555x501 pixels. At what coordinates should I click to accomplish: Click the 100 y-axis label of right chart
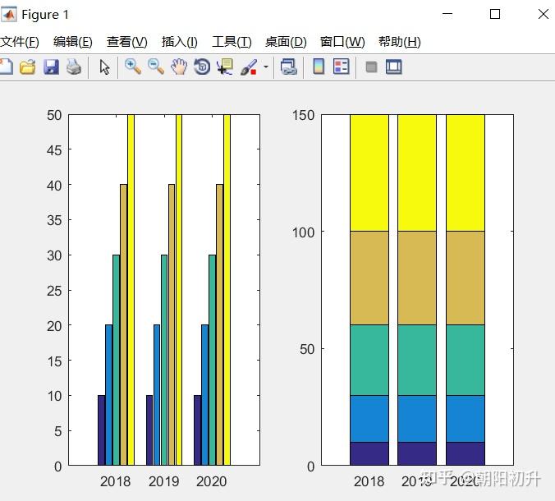tap(303, 232)
